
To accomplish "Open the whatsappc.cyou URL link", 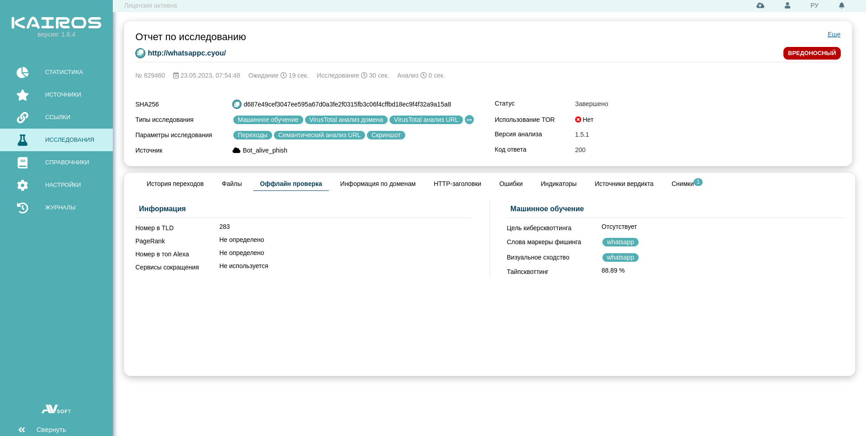I will [187, 53].
